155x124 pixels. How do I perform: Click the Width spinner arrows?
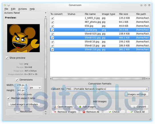[26, 85]
